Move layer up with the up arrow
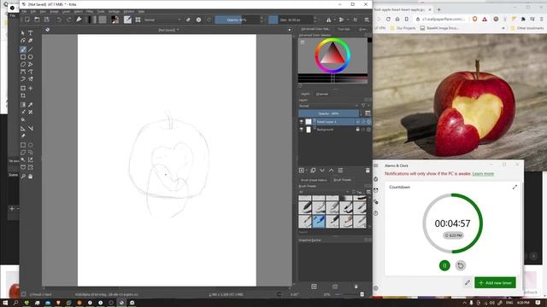This screenshot has height=307, width=547. [331, 171]
